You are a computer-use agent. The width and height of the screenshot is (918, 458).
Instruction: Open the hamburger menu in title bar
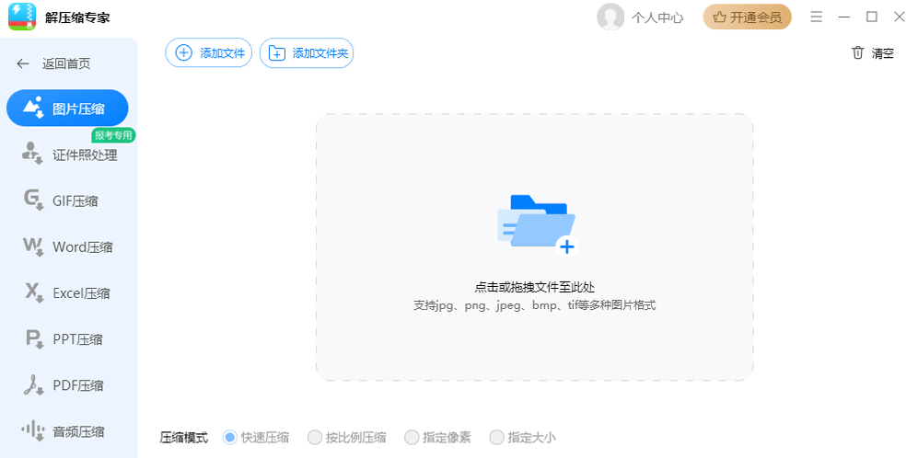coord(816,17)
